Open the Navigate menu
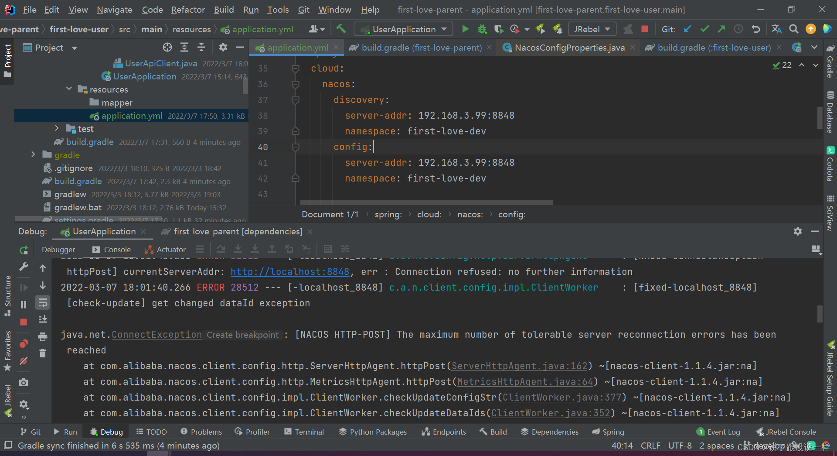The height and width of the screenshot is (456, 837). coord(115,10)
